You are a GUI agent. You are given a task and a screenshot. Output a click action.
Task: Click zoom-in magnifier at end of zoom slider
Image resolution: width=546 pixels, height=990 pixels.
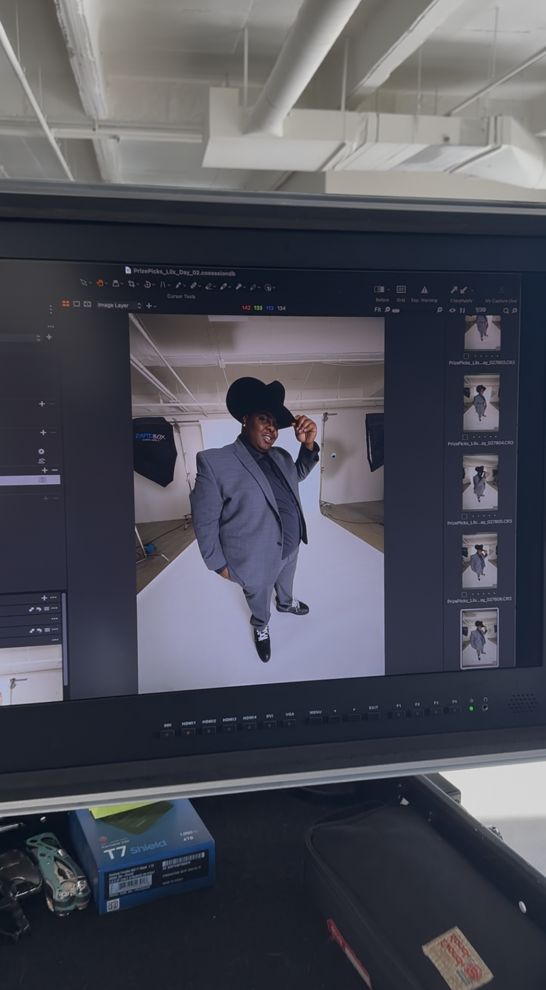(440, 310)
